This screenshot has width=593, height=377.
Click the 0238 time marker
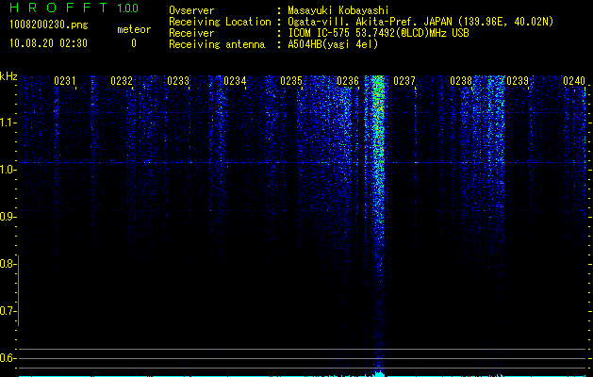pyautogui.click(x=461, y=81)
